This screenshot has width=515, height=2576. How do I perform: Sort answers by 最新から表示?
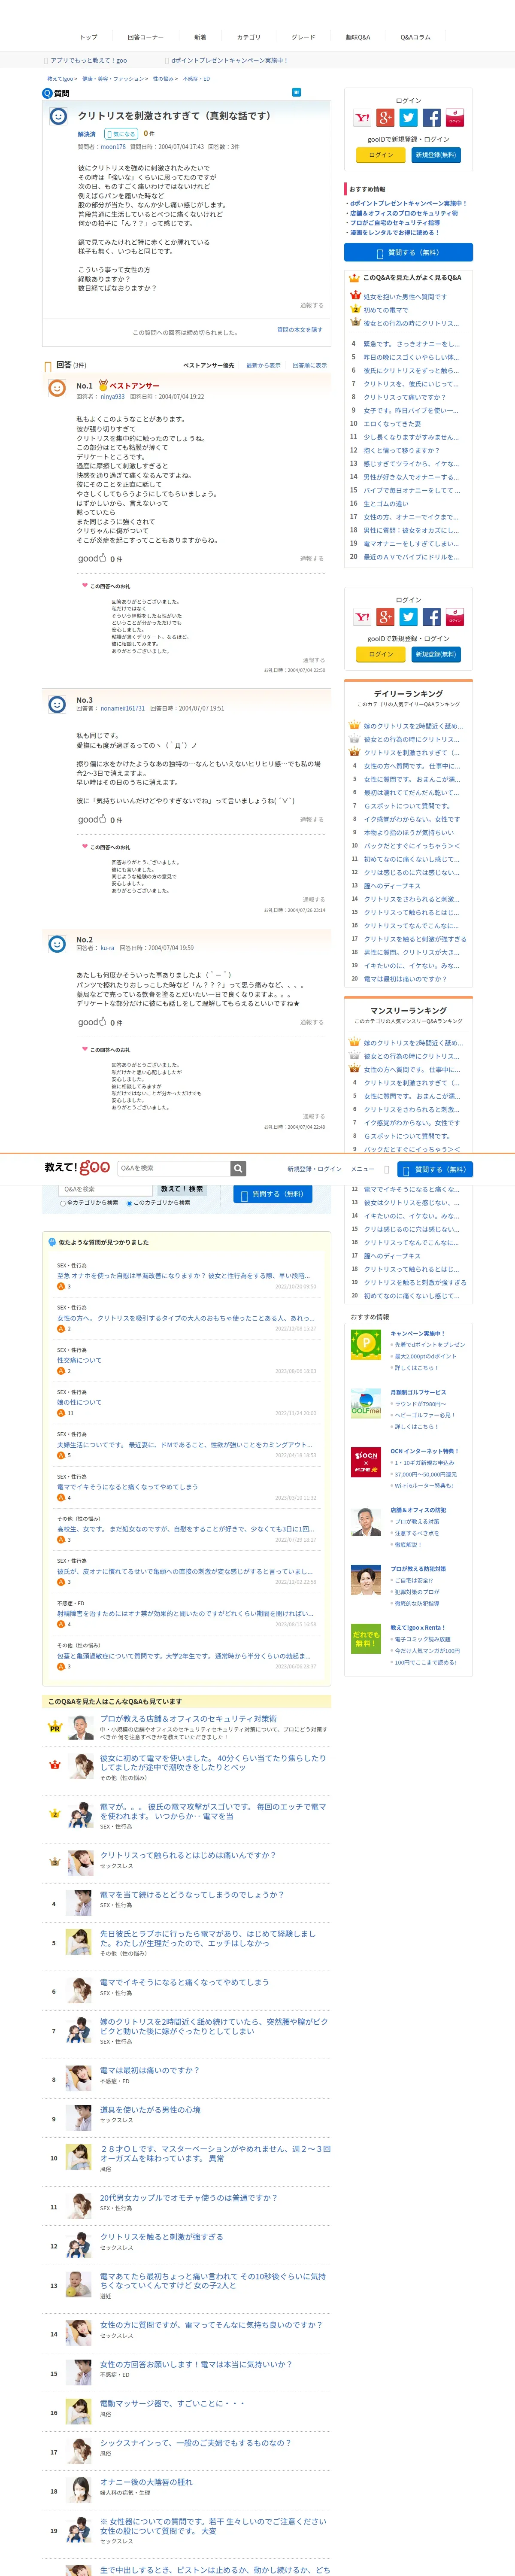[x=263, y=365]
